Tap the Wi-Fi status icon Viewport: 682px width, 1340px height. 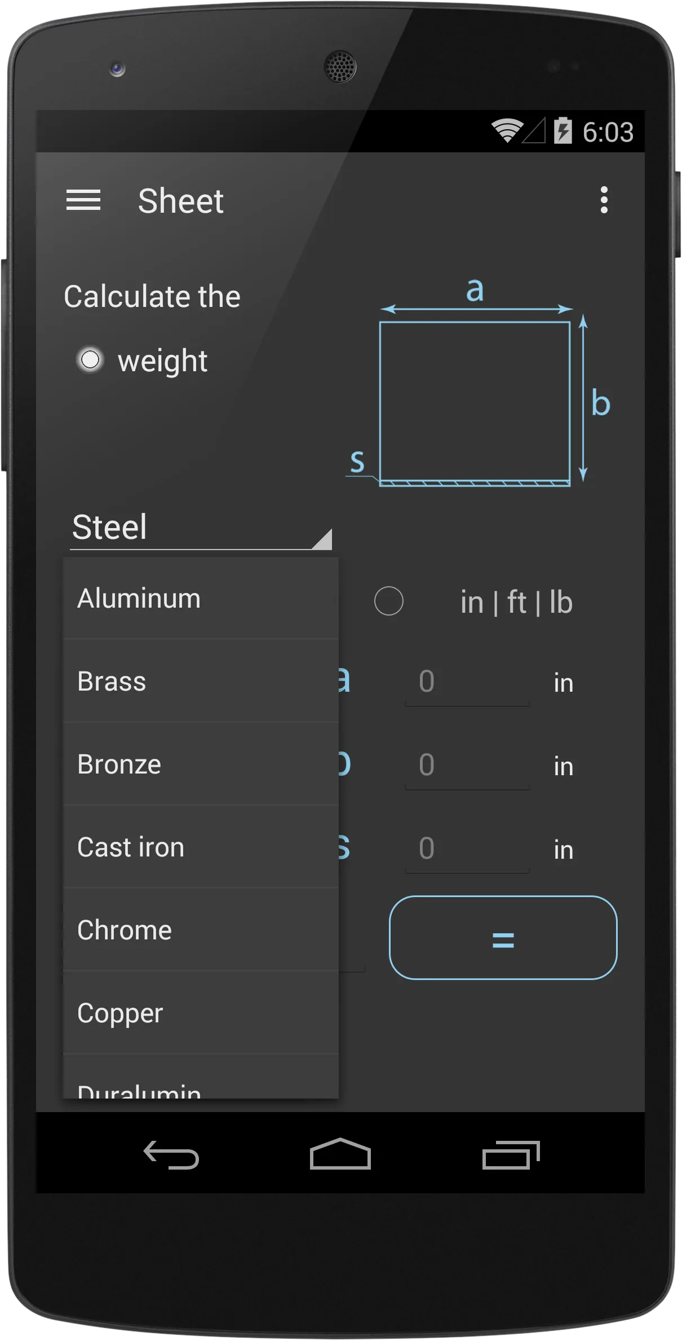[x=507, y=131]
